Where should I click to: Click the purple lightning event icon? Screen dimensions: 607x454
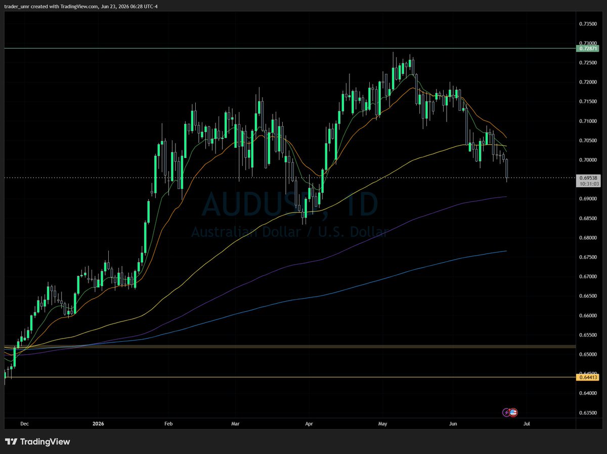click(x=507, y=412)
